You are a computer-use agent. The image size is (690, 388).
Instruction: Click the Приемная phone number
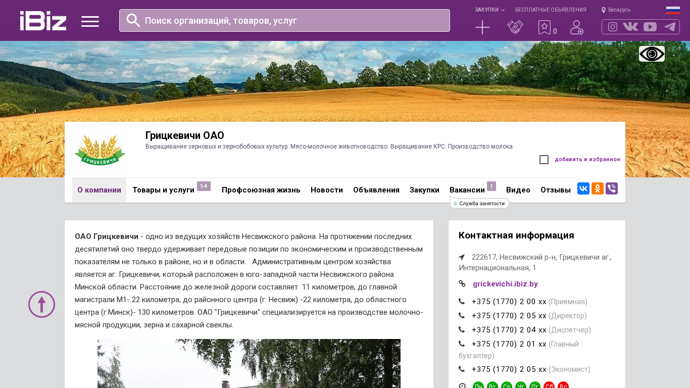point(509,302)
